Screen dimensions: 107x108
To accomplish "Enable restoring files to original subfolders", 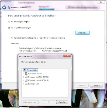I will click(12, 38).
